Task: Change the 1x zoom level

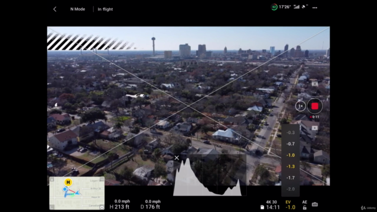Action: point(300,106)
